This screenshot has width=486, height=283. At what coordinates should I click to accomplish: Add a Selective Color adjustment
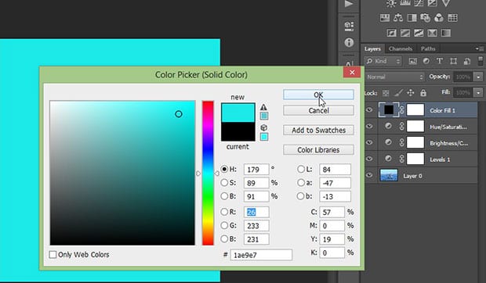tap(433, 33)
